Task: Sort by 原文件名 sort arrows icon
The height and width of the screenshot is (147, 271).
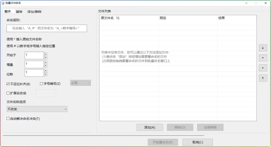Action: [118, 18]
